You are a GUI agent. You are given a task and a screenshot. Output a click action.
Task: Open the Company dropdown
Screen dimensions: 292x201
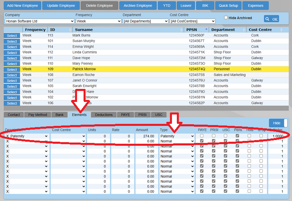pyautogui.click(x=39, y=21)
